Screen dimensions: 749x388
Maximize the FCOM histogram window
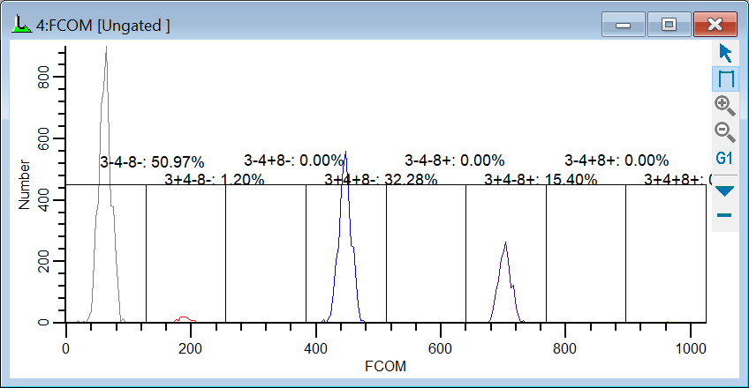click(669, 25)
